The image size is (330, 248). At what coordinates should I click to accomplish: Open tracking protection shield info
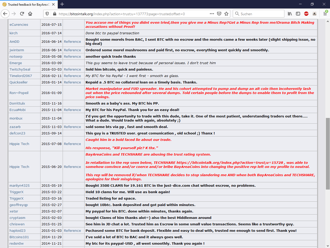tap(47, 14)
